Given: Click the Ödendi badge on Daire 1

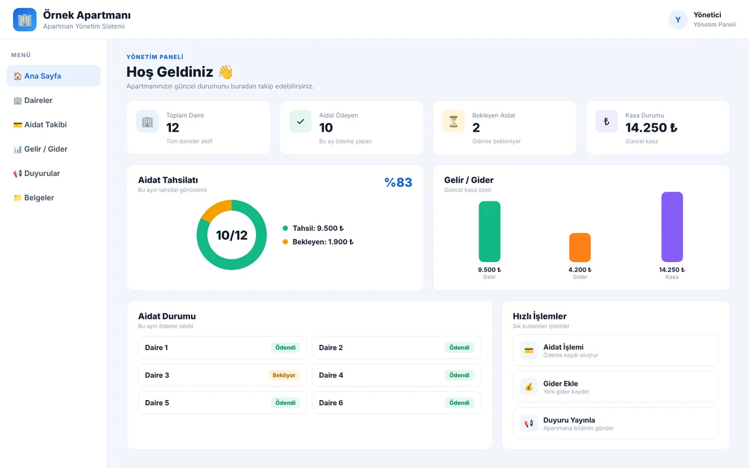Looking at the screenshot, I should pyautogui.click(x=285, y=348).
